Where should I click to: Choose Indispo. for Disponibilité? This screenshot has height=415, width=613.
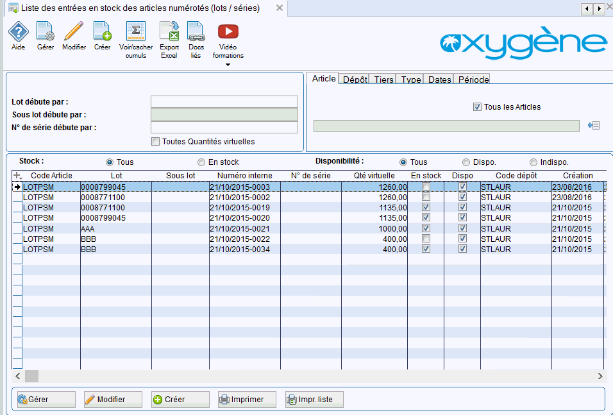(x=533, y=162)
